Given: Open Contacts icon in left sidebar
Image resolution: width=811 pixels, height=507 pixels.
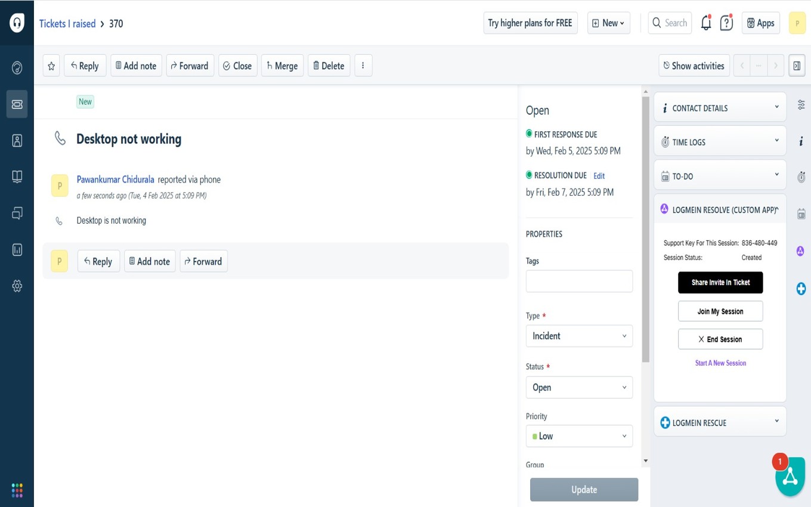Looking at the screenshot, I should [17, 141].
